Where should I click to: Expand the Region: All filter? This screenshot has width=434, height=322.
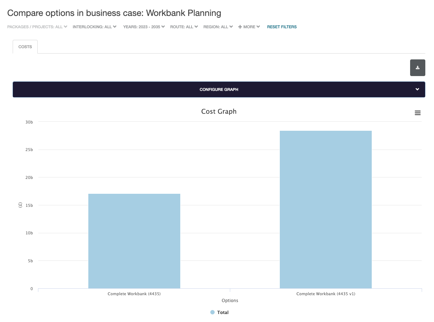218,27
